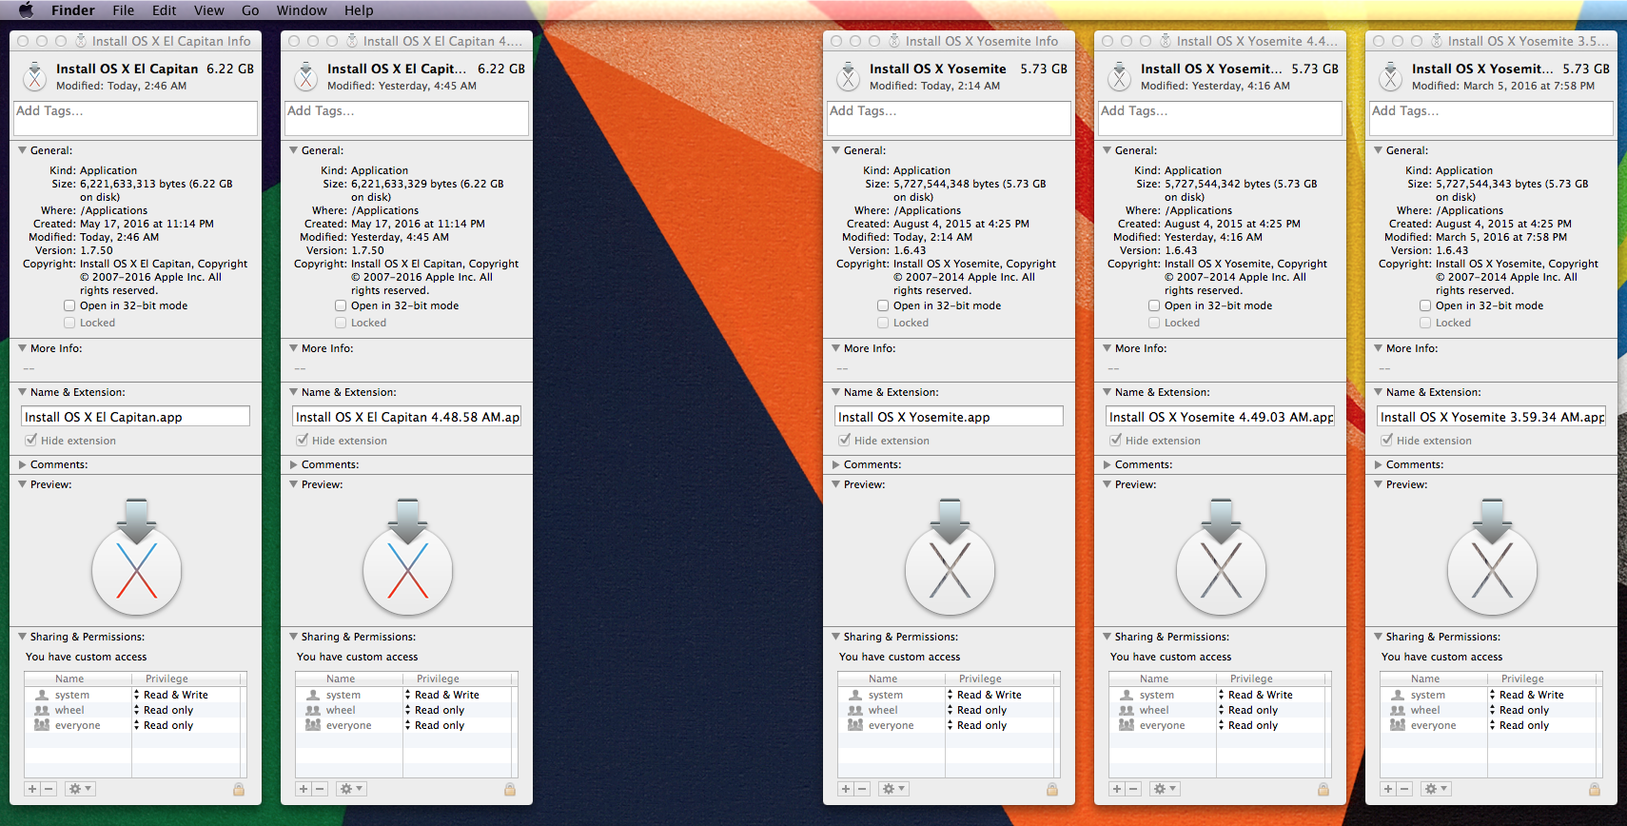Collapse Preview section in Yosemite 3.59.34 AM window

[x=1378, y=484]
